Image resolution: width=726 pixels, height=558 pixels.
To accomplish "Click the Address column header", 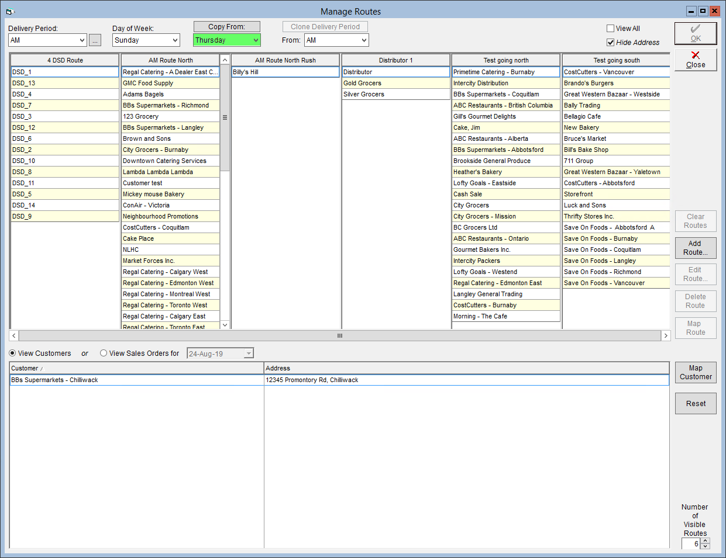I will 467,368.
